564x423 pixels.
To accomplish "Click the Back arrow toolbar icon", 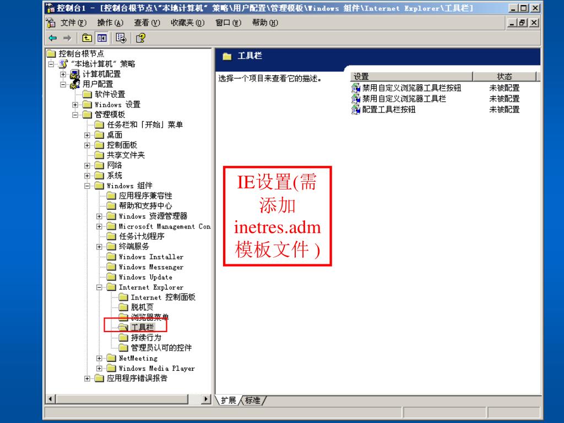I will (x=53, y=38).
